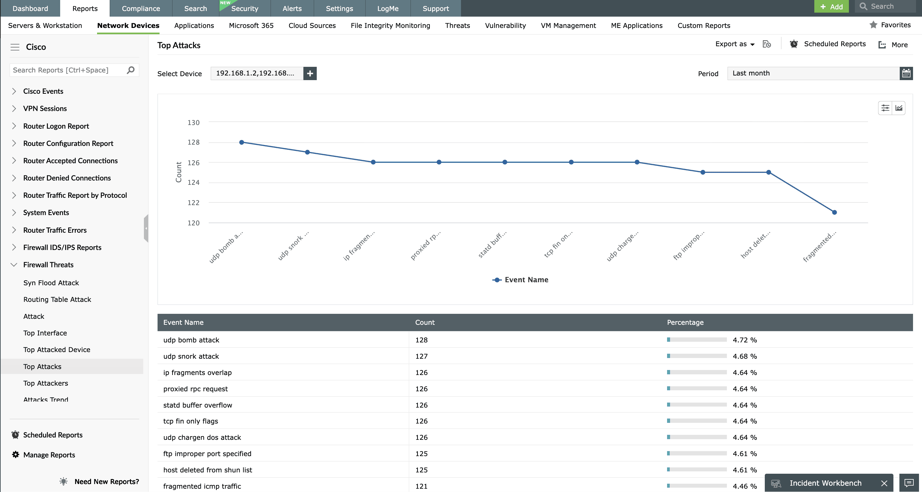
Task: Open chart settings sliders icon
Action: (885, 108)
